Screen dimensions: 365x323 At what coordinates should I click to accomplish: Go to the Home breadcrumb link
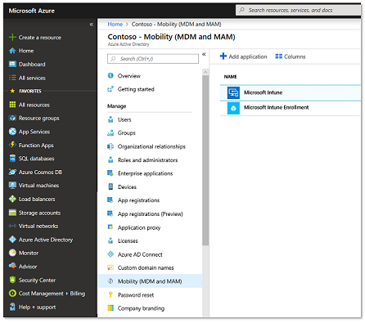click(x=115, y=25)
